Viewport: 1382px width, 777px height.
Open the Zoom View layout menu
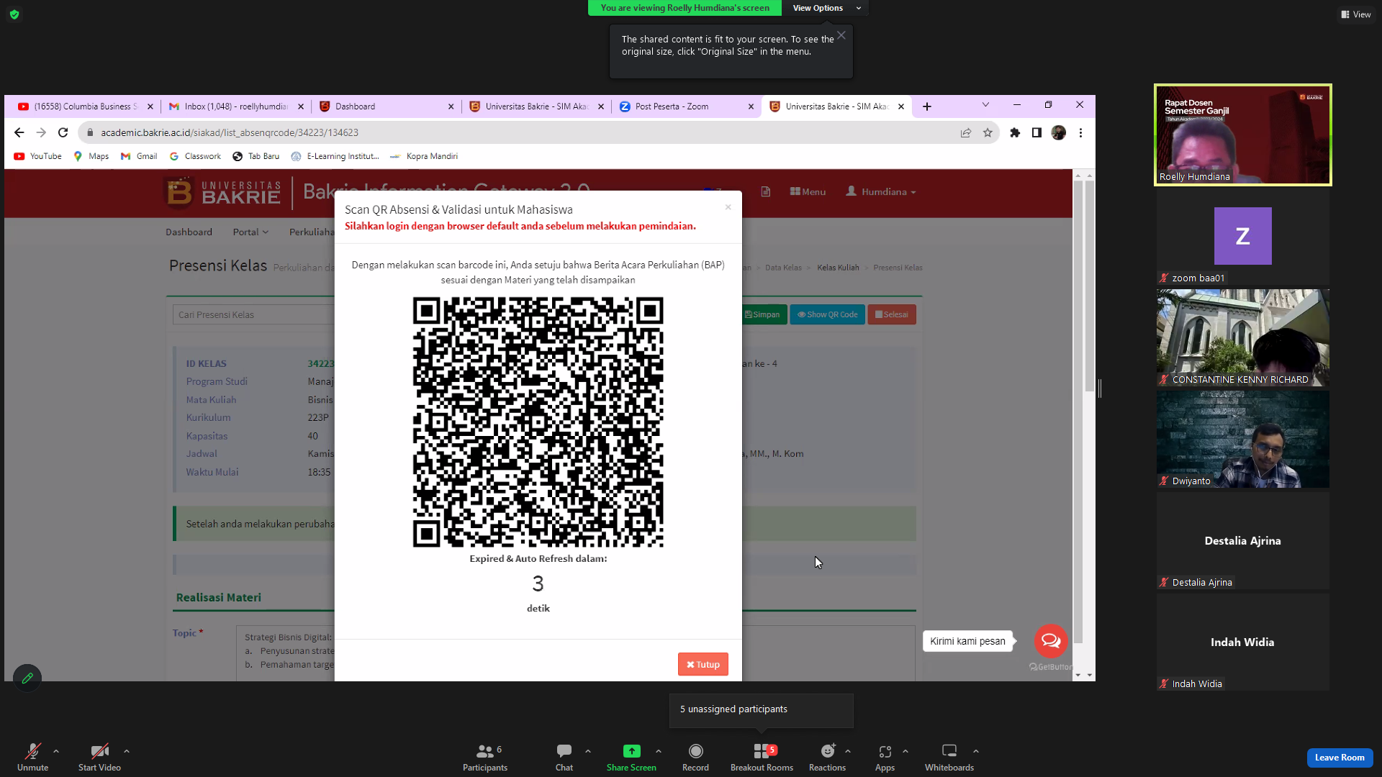coord(1356,14)
